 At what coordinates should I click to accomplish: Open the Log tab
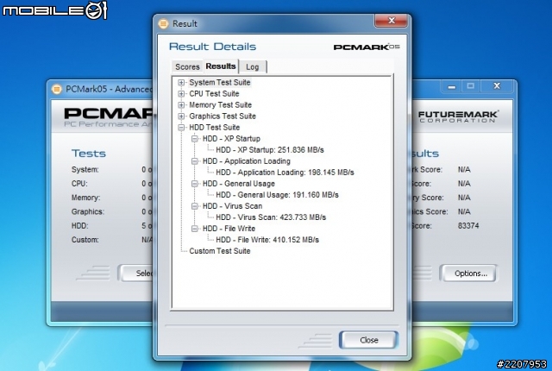click(253, 67)
